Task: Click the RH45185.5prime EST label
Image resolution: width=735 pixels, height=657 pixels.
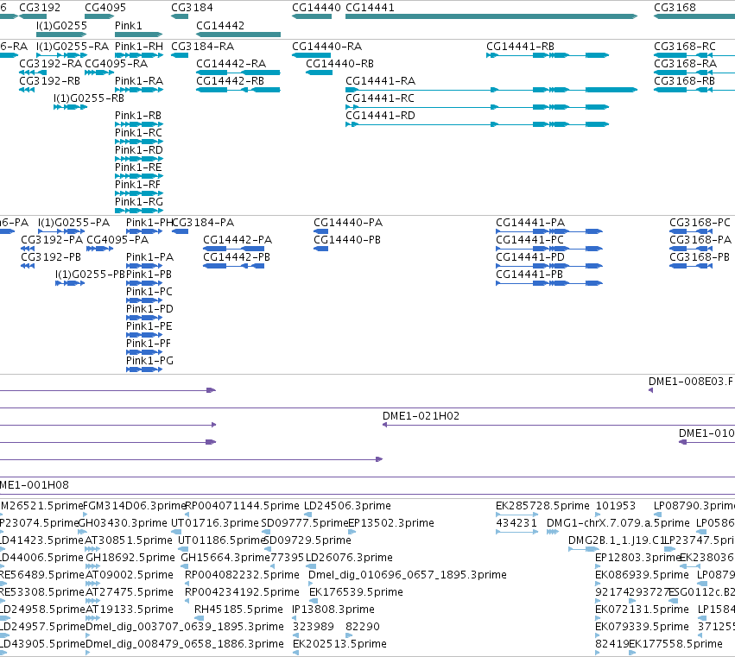Action: pyautogui.click(x=238, y=610)
